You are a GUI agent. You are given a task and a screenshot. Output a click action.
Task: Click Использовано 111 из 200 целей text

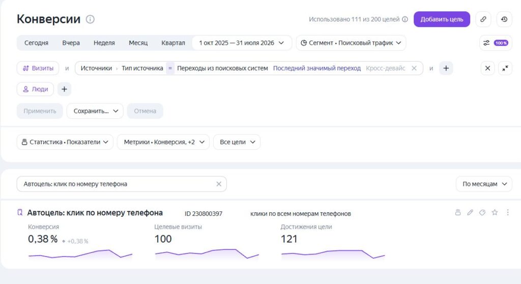(x=354, y=19)
